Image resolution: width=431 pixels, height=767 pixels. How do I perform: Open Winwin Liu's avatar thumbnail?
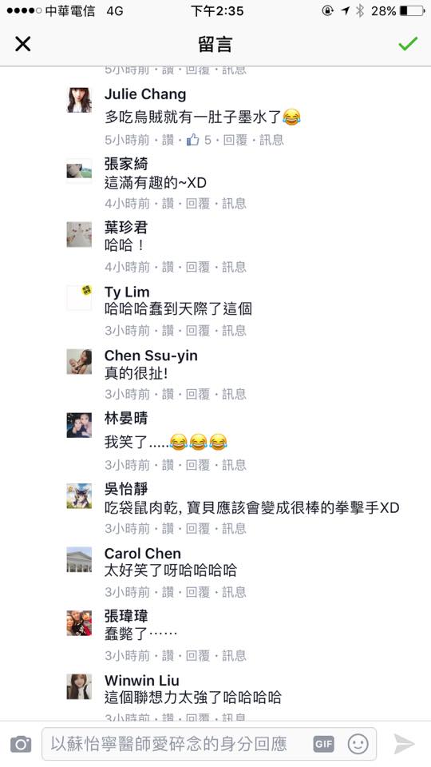coord(79,686)
